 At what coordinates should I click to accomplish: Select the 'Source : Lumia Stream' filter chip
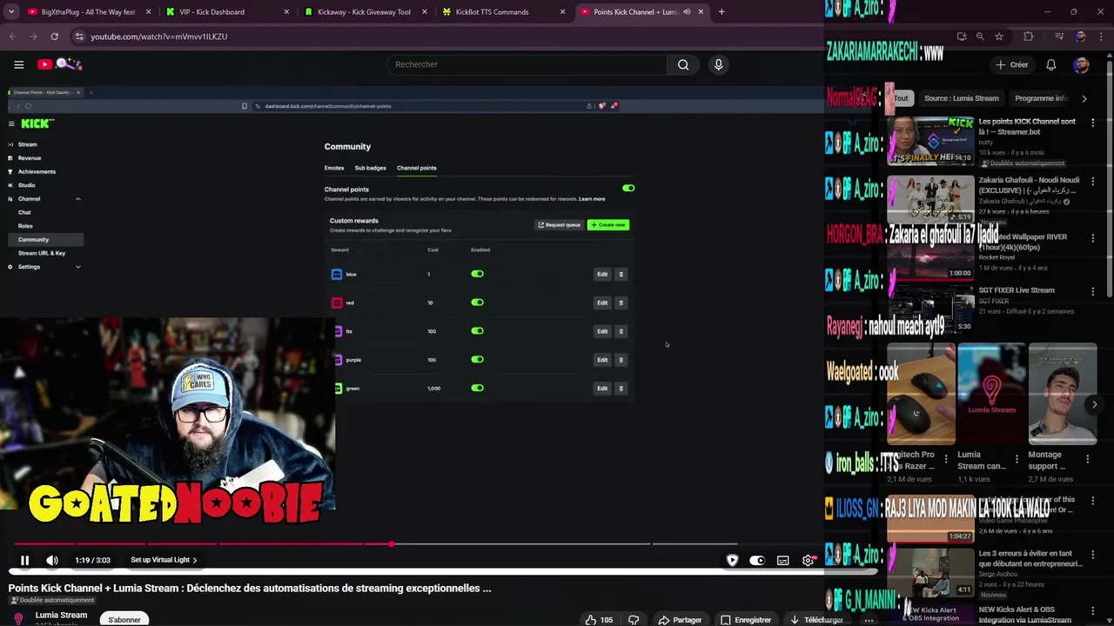pyautogui.click(x=961, y=98)
